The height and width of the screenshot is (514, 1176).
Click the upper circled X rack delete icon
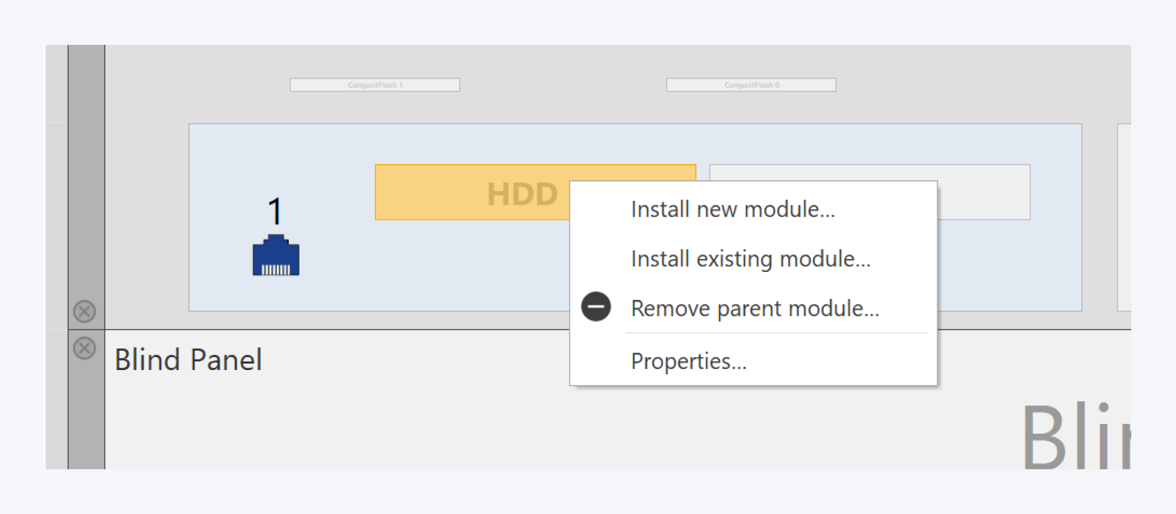[x=84, y=312]
